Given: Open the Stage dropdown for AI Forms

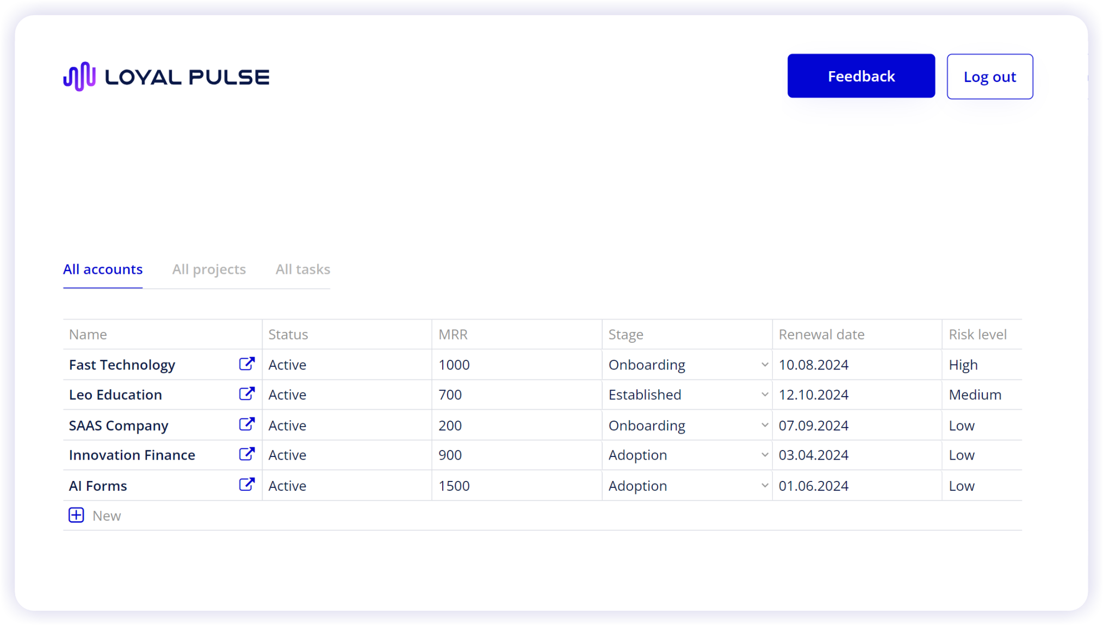Looking at the screenshot, I should [x=765, y=485].
